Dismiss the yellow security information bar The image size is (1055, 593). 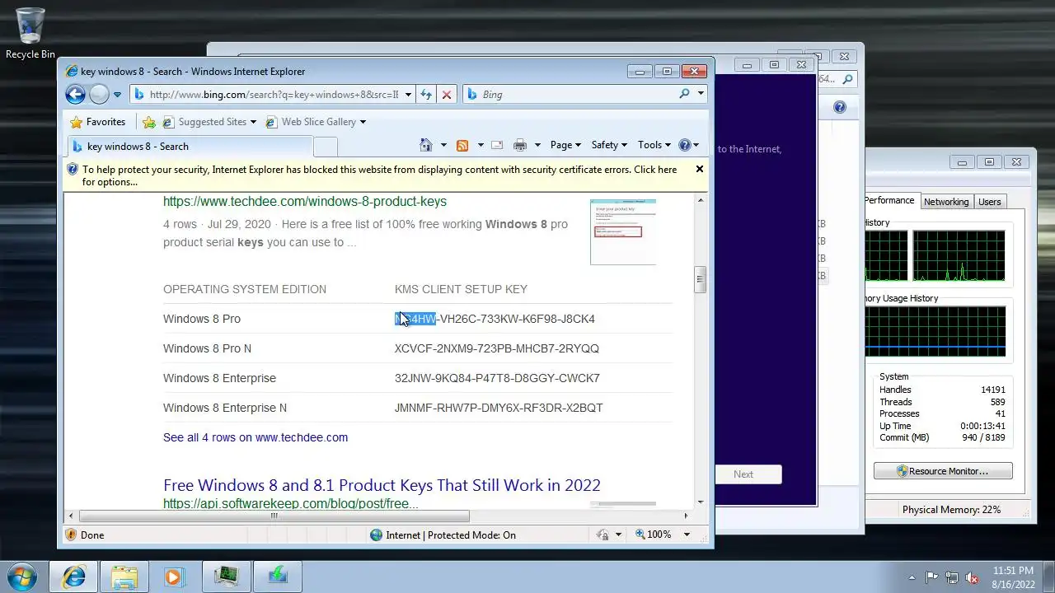tap(700, 169)
